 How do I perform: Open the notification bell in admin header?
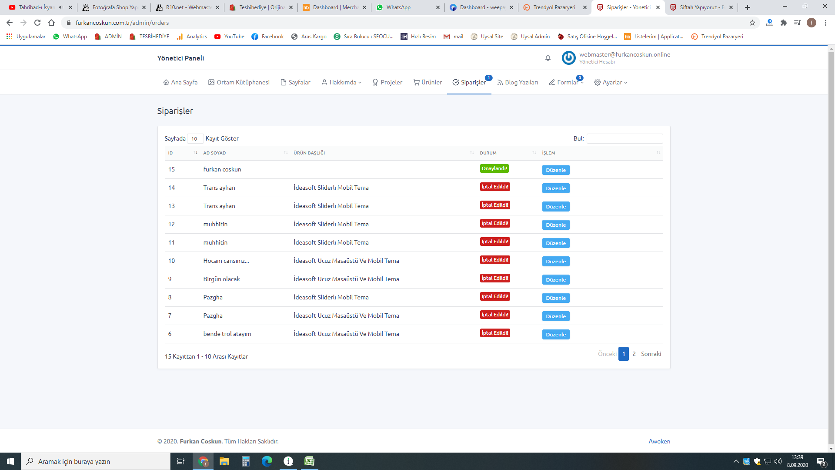point(548,58)
